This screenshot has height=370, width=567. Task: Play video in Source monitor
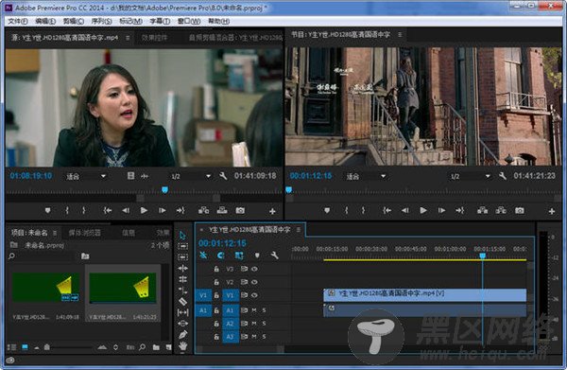click(144, 210)
